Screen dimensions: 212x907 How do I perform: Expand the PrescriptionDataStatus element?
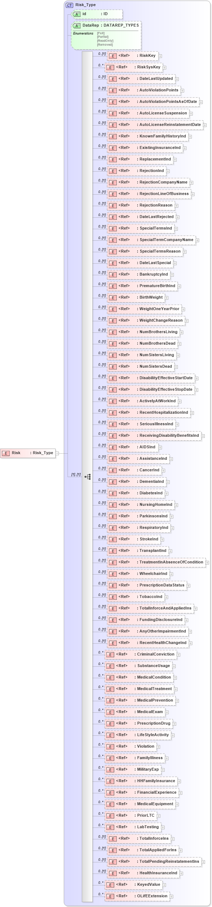(x=188, y=586)
